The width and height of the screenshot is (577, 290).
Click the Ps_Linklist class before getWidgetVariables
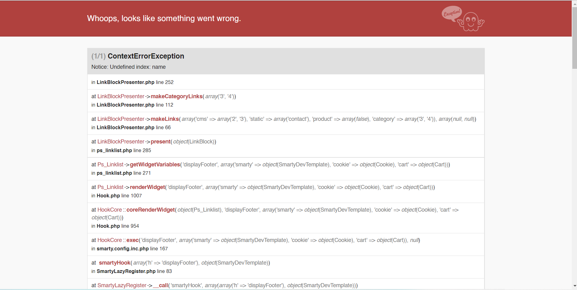pos(110,165)
